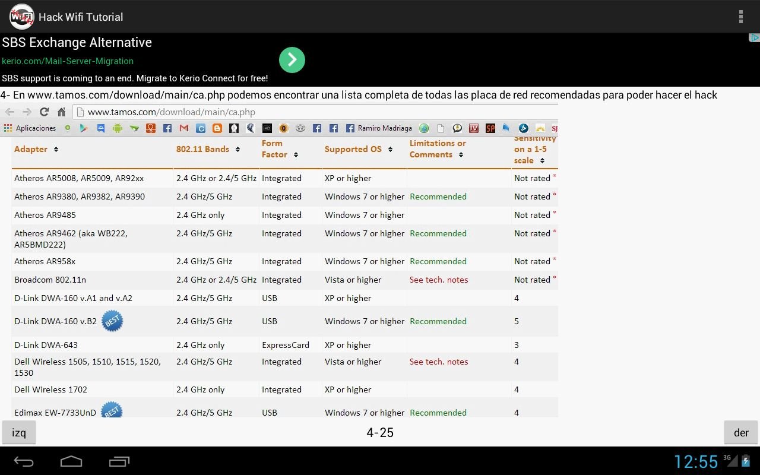Screen dimensions: 760x475
Task: Open the three-dot overflow menu
Action: pyautogui.click(x=740, y=17)
